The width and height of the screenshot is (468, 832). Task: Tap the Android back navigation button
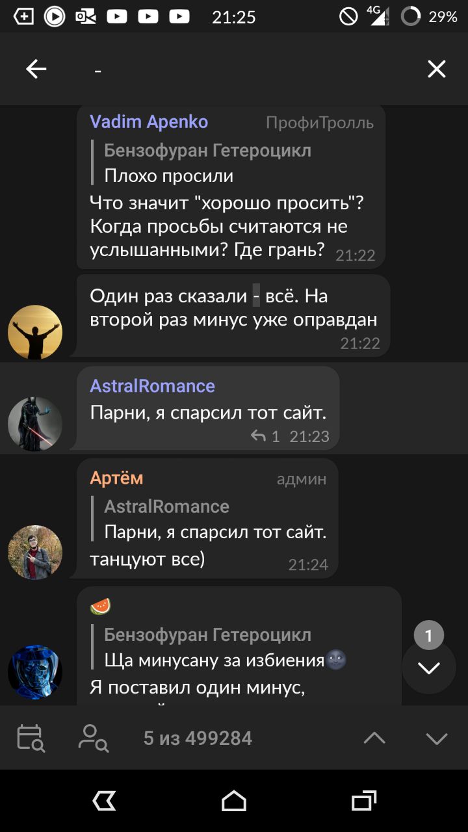click(x=104, y=801)
